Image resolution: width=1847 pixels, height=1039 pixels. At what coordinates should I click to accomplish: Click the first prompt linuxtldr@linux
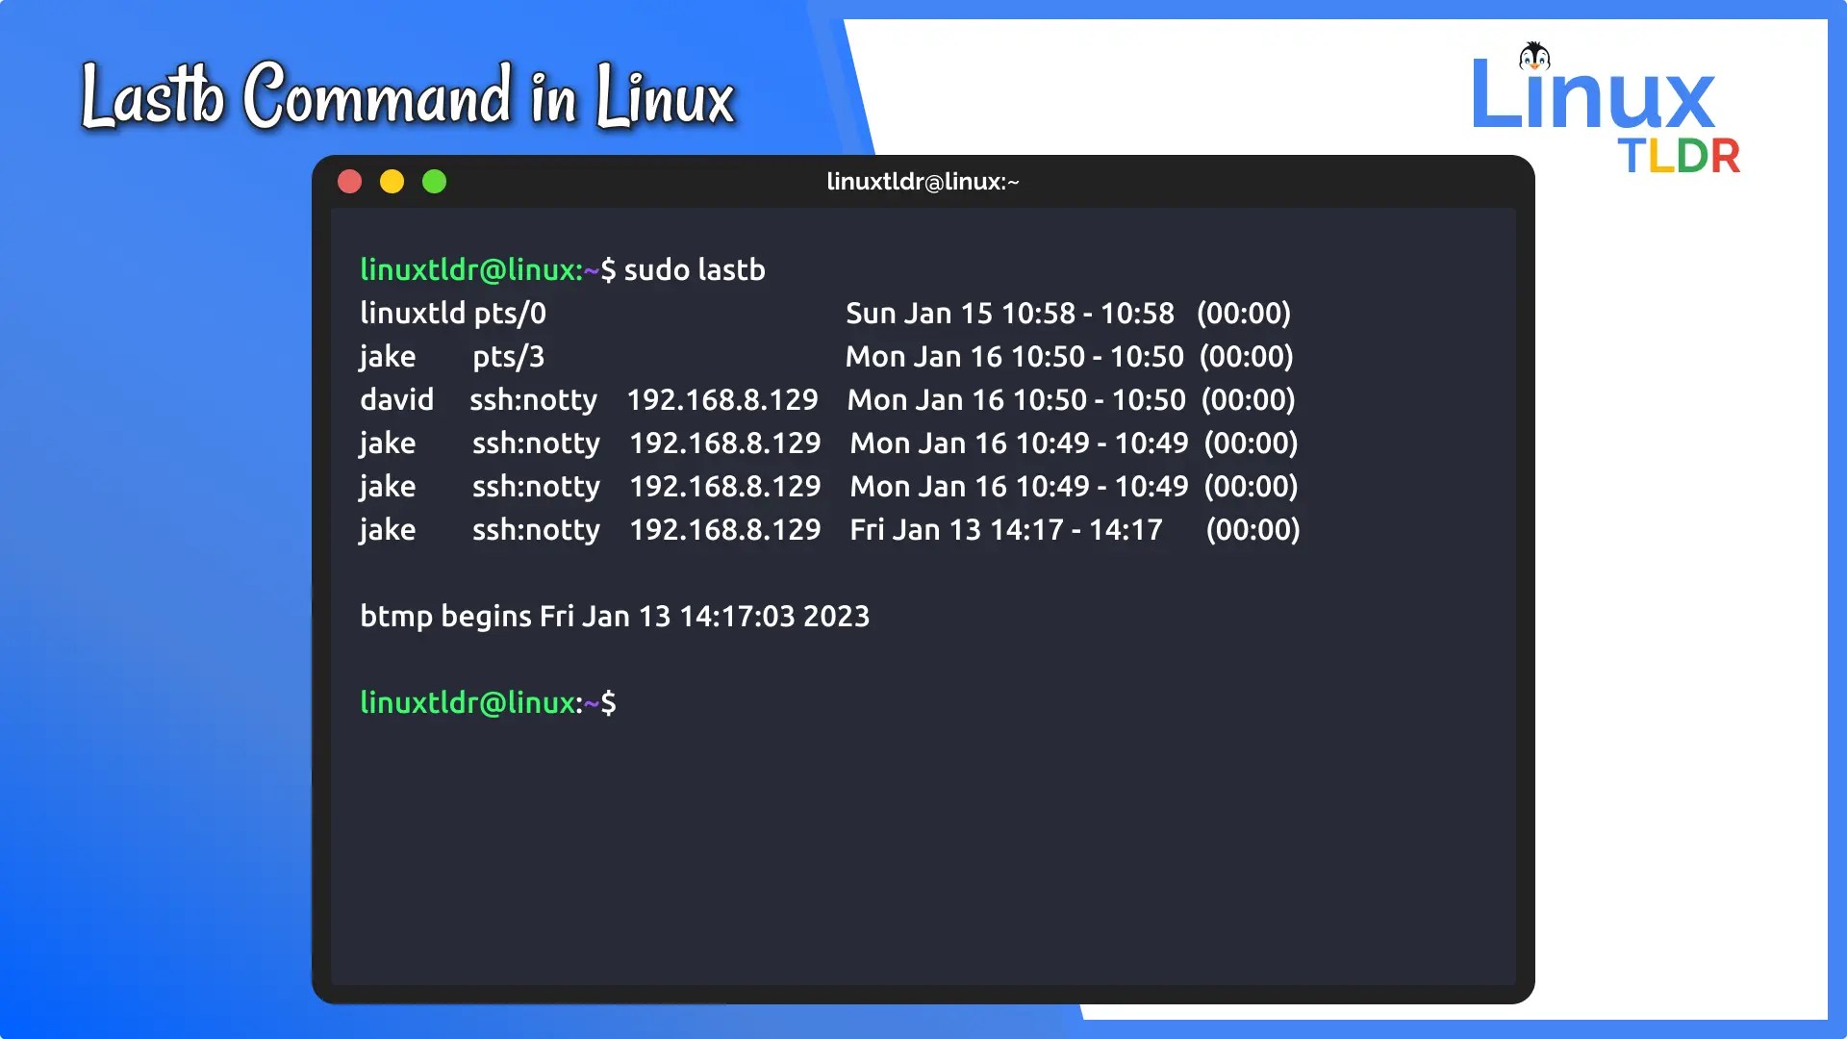coord(471,270)
